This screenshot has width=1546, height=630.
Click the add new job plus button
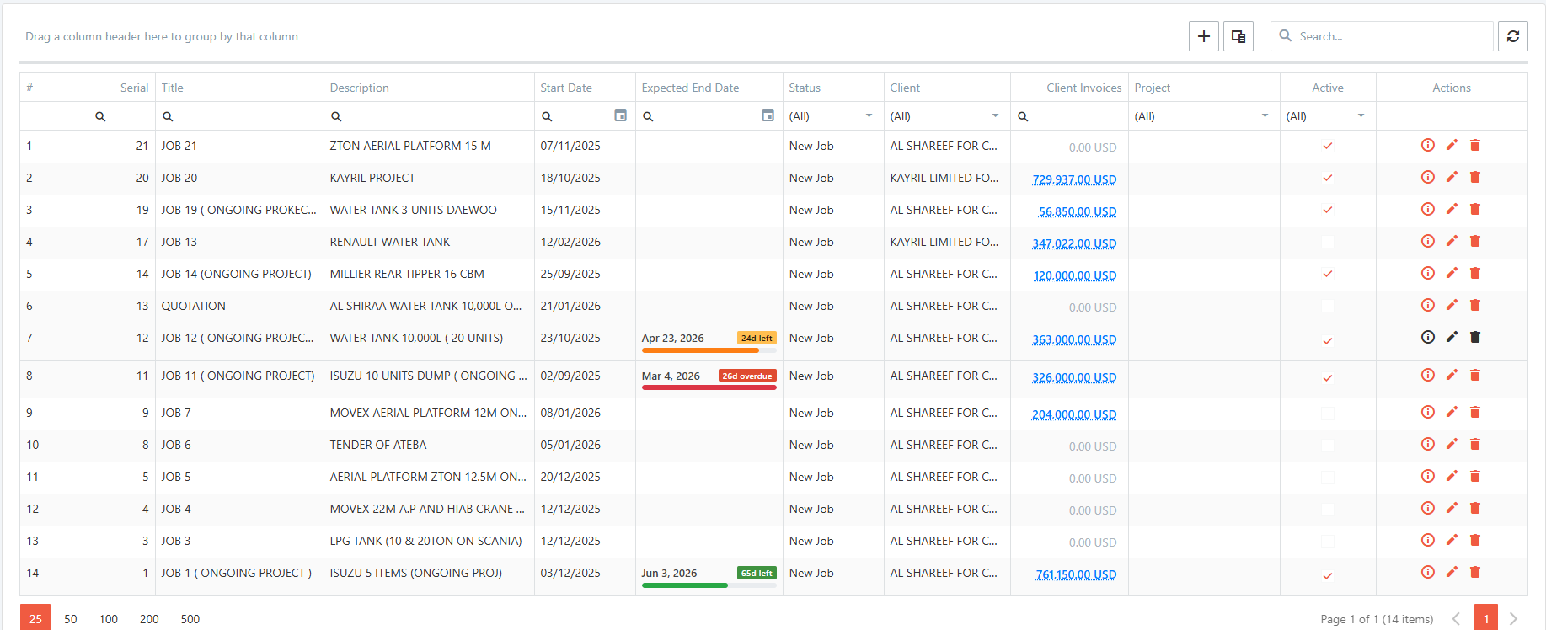(x=1203, y=36)
